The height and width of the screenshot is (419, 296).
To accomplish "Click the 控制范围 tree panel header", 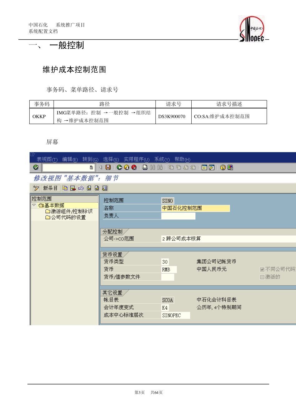I will 64,199.
